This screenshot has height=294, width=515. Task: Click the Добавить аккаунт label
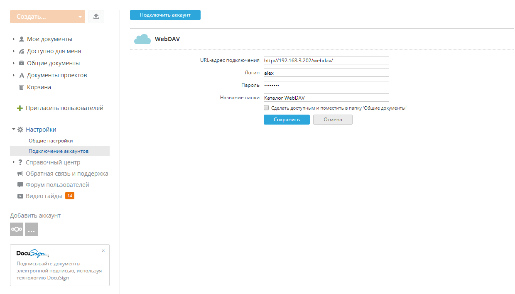tap(35, 216)
